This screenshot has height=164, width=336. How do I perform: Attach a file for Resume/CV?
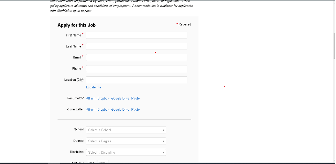point(91,98)
